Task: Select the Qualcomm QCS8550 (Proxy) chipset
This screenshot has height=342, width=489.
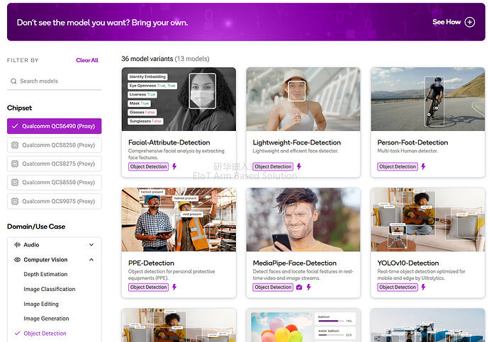Action: pyautogui.click(x=55, y=183)
